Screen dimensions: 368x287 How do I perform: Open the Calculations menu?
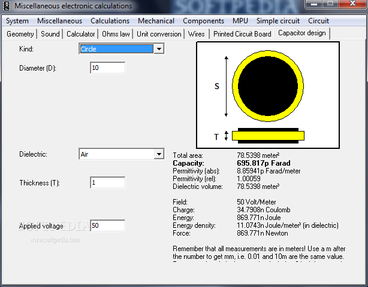coord(110,21)
